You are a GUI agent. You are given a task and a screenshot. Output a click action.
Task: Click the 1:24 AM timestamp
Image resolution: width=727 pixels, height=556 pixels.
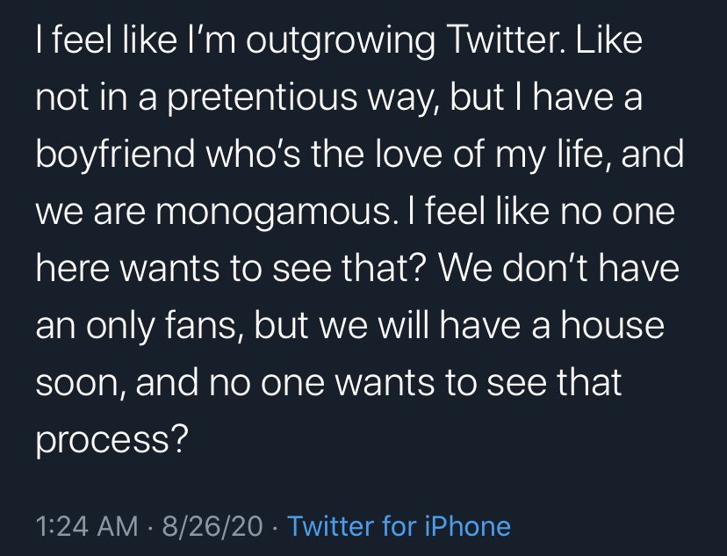[87, 526]
